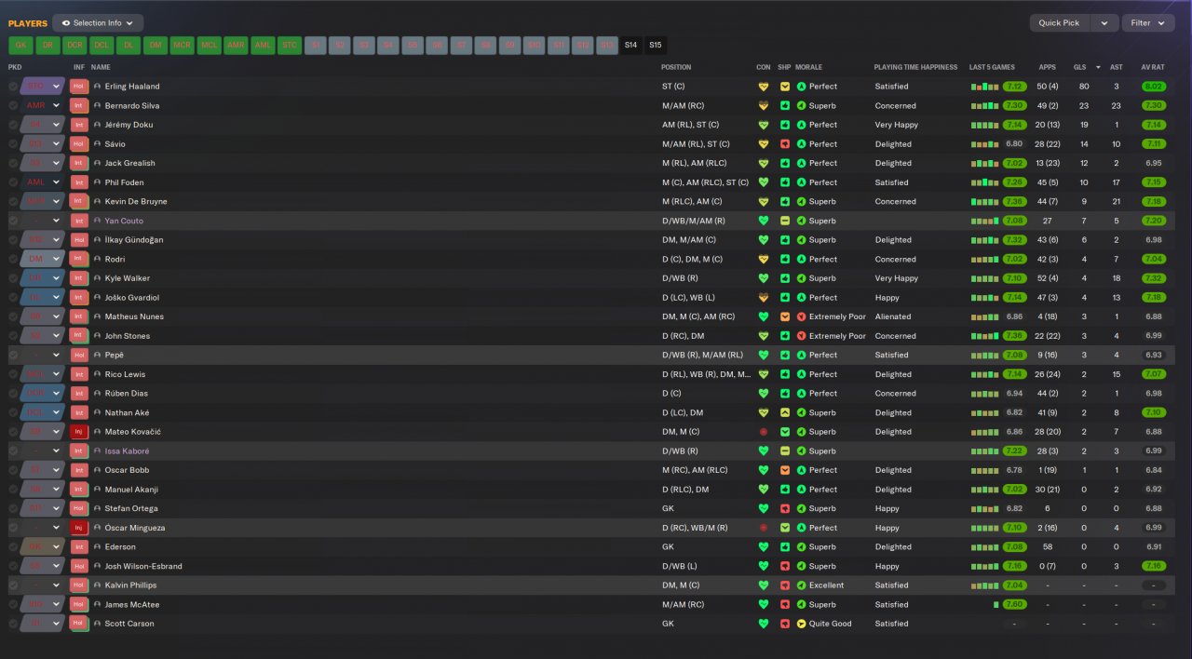This screenshot has width=1192, height=659.
Task: Click the sharpness icon for Oscar Bobb
Action: [x=785, y=470]
